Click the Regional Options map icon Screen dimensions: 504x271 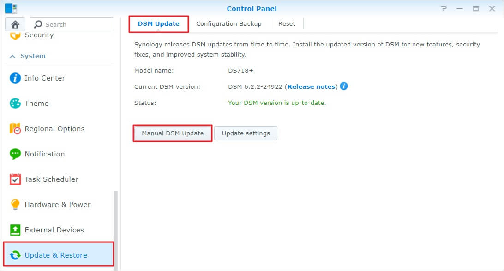(15, 128)
